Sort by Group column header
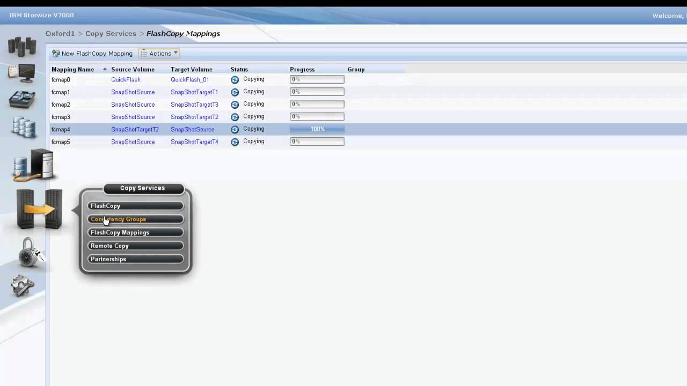Viewport: 687px width, 386px height. pyautogui.click(x=356, y=69)
